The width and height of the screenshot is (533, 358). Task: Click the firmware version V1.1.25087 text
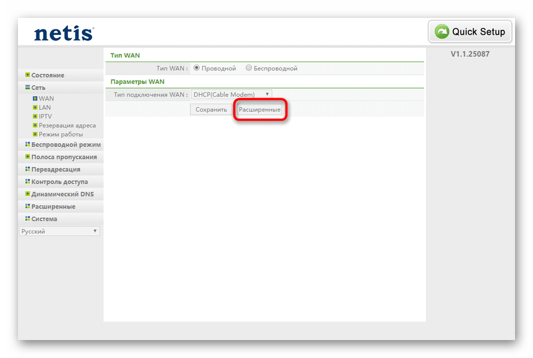tap(470, 54)
